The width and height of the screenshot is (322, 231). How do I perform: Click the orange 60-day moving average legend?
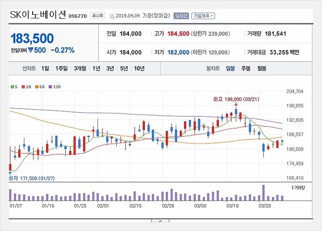(40, 87)
